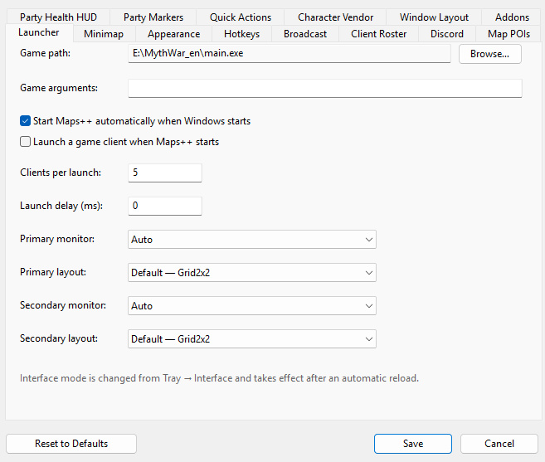Switch to the Party Health HUD tab
This screenshot has height=462, width=545.
click(58, 17)
